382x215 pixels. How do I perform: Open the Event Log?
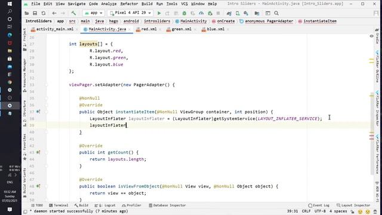click(319, 205)
